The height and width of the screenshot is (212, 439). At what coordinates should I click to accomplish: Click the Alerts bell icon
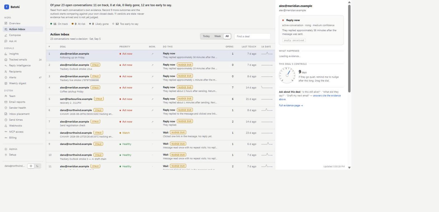(6, 78)
